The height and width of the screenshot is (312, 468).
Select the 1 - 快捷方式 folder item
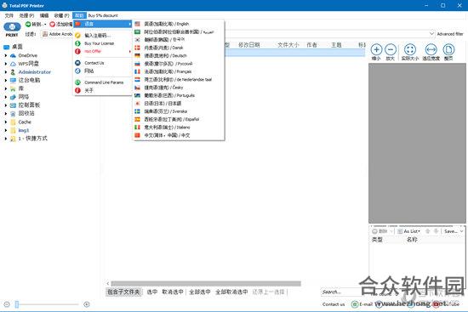[32, 139]
